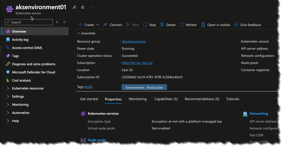Open the Monitoring tab in content area
This screenshot has width=282, height=146.
[138, 99]
